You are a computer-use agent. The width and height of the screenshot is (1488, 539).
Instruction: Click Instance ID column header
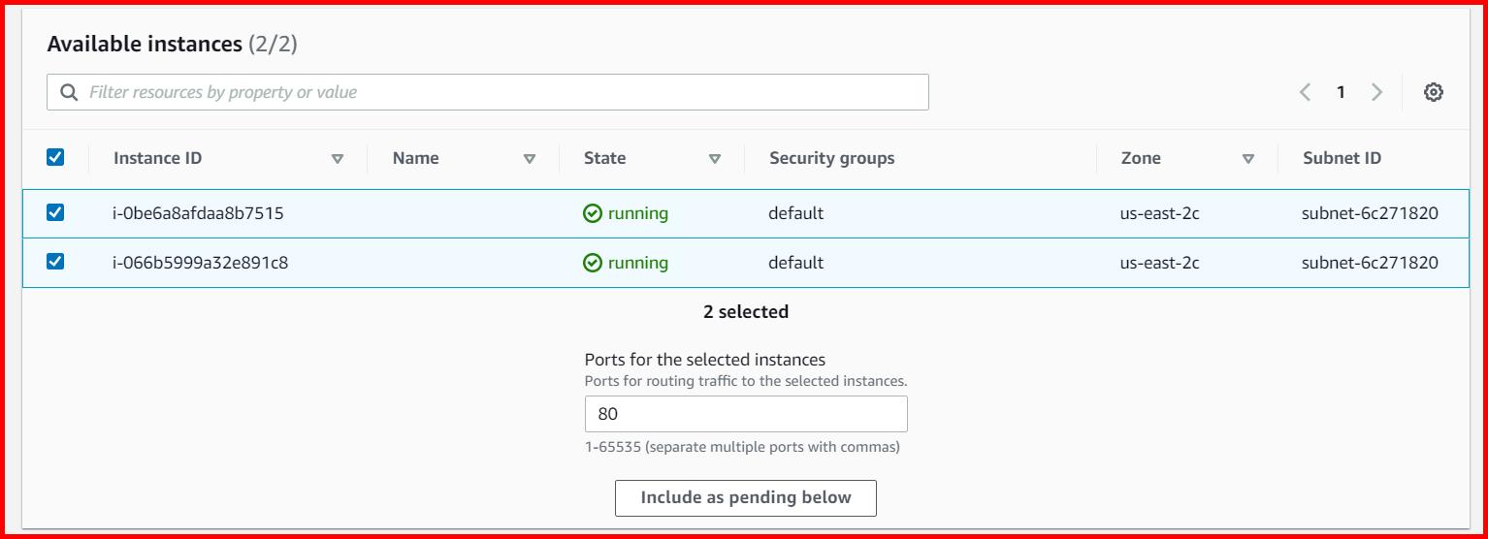click(x=158, y=158)
